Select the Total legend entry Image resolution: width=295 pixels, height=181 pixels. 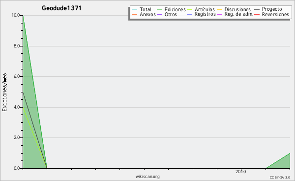click(142, 9)
